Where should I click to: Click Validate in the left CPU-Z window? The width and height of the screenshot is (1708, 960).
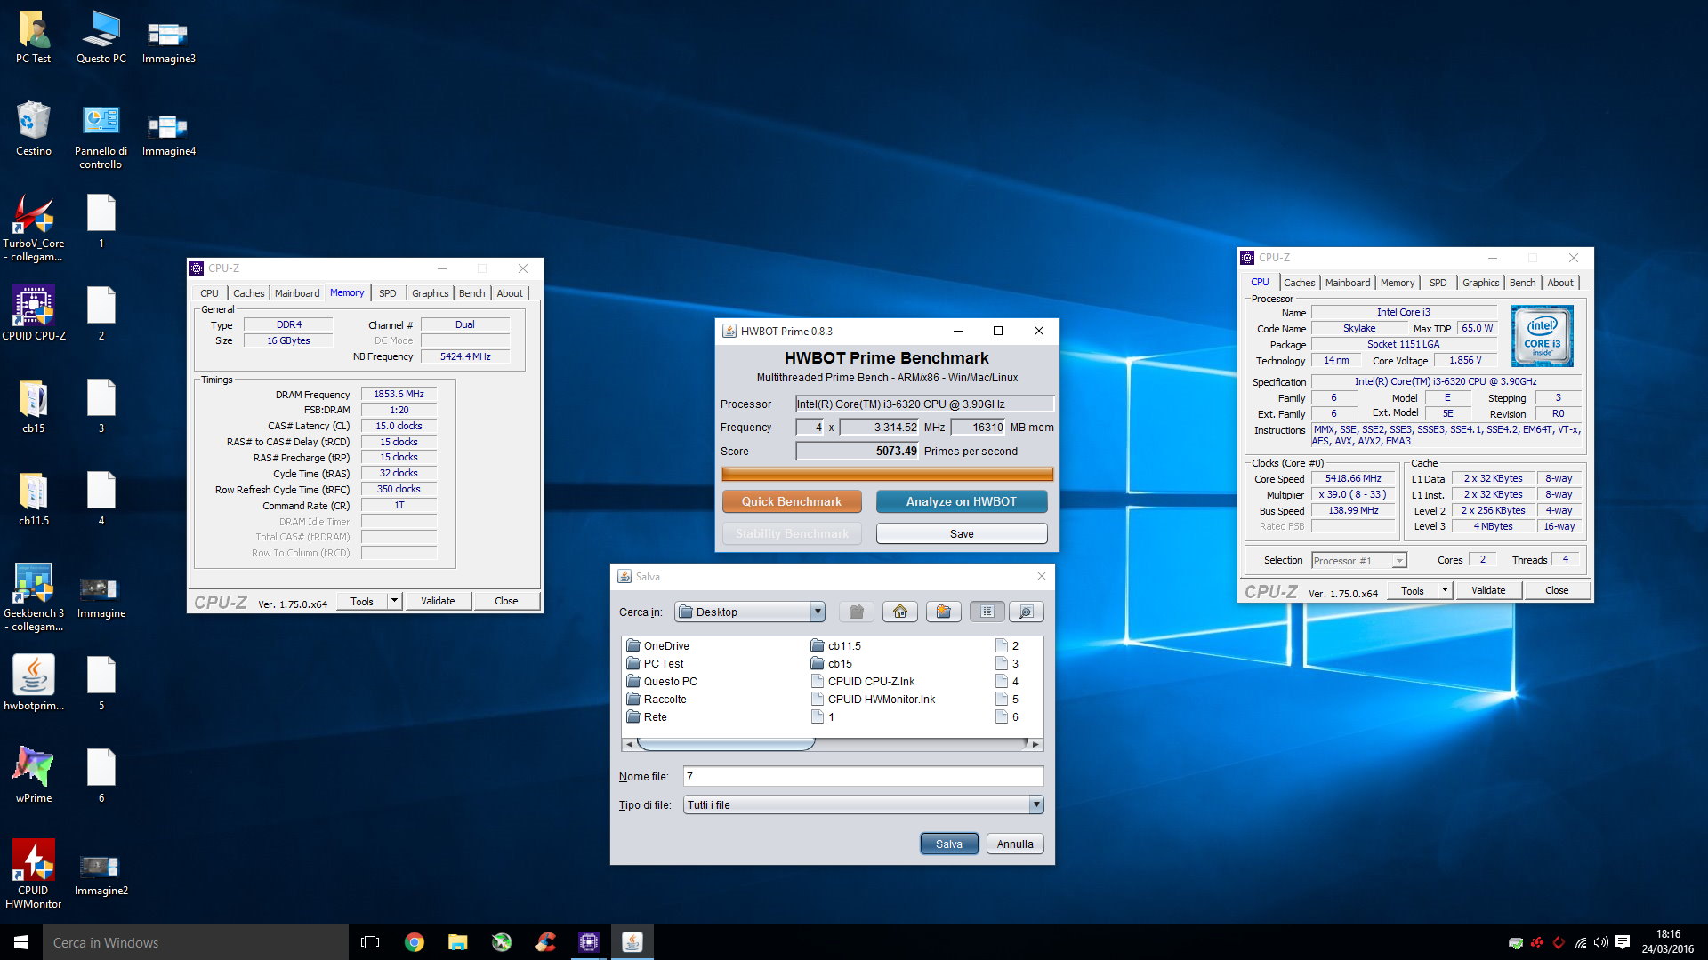pyautogui.click(x=438, y=601)
